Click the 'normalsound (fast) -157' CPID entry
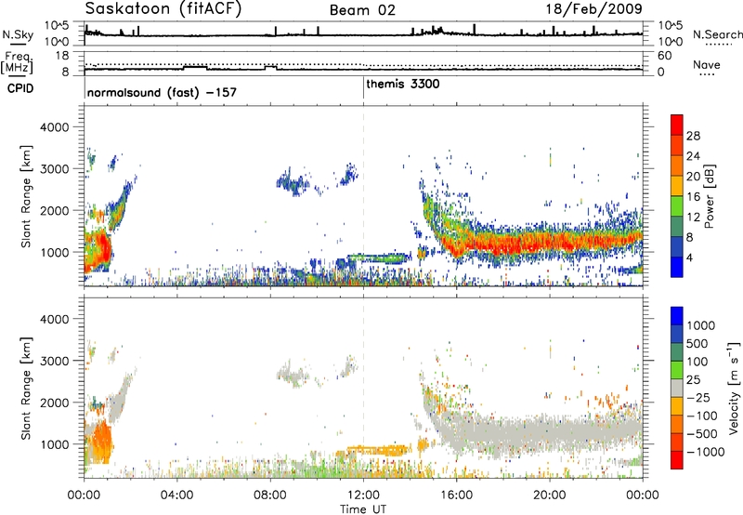This screenshot has width=743, height=515. tap(162, 92)
